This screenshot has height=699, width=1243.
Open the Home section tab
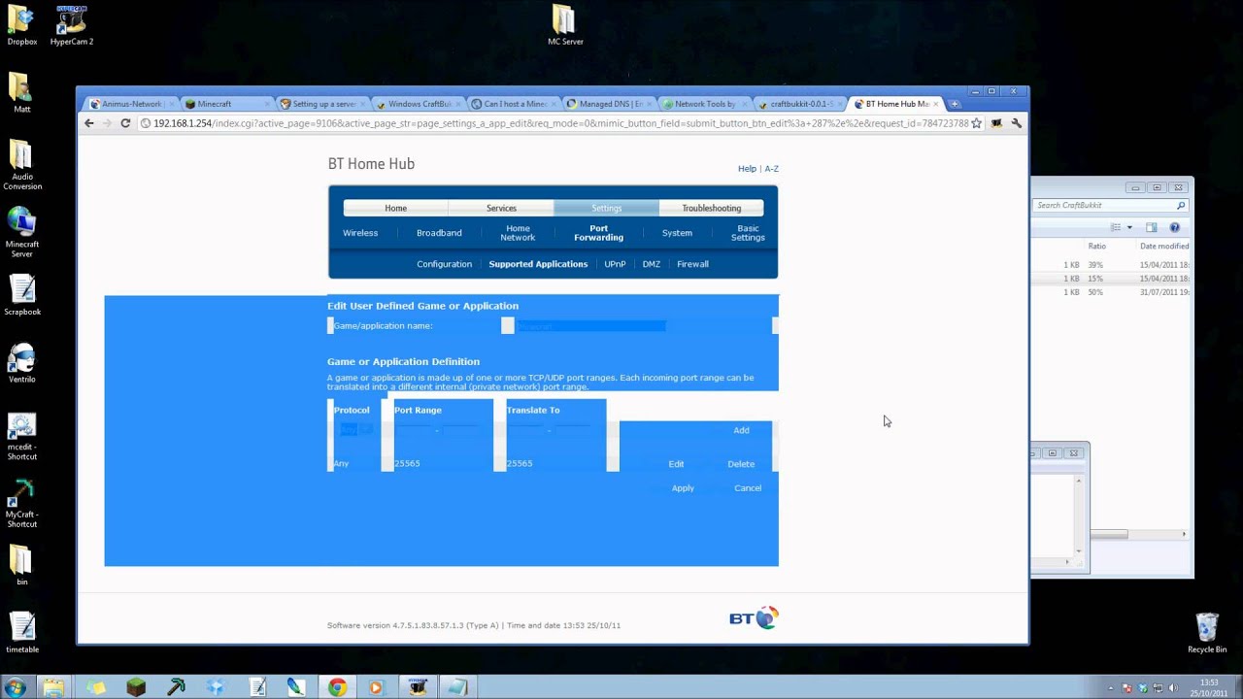click(395, 208)
